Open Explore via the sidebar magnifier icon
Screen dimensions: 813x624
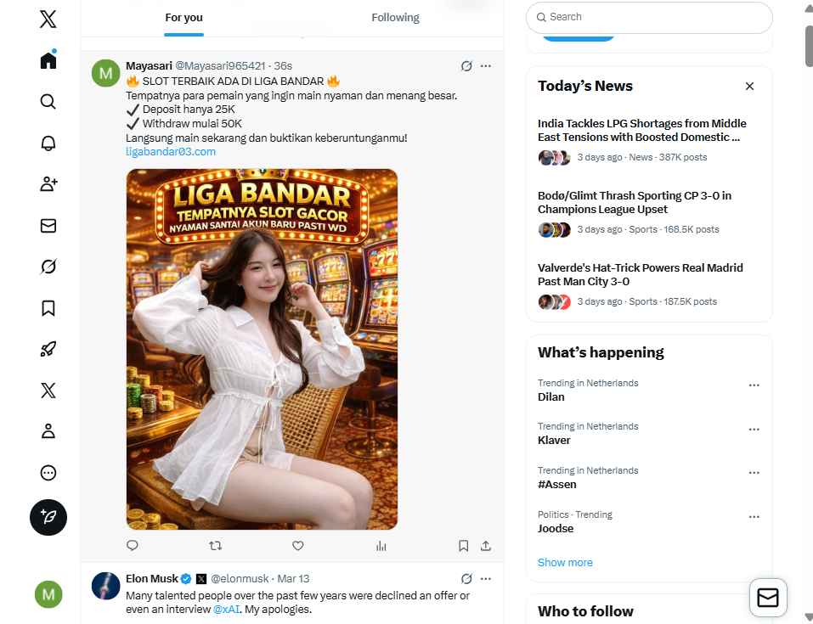(x=48, y=102)
